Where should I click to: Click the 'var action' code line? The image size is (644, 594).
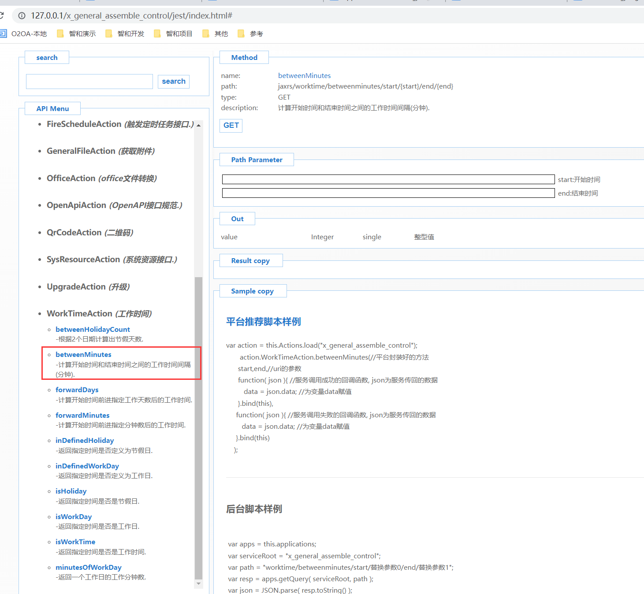(x=322, y=345)
